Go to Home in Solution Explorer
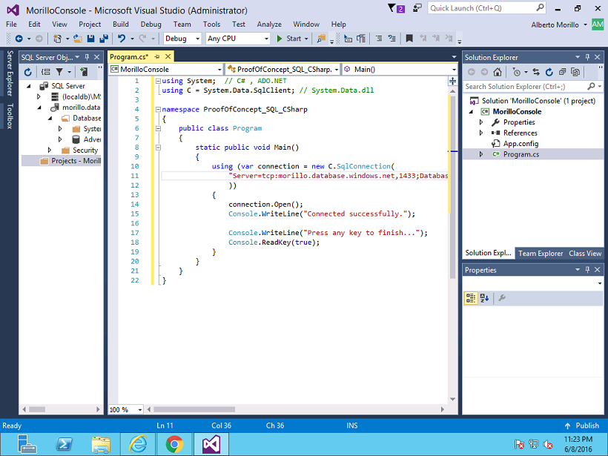 pos(498,72)
